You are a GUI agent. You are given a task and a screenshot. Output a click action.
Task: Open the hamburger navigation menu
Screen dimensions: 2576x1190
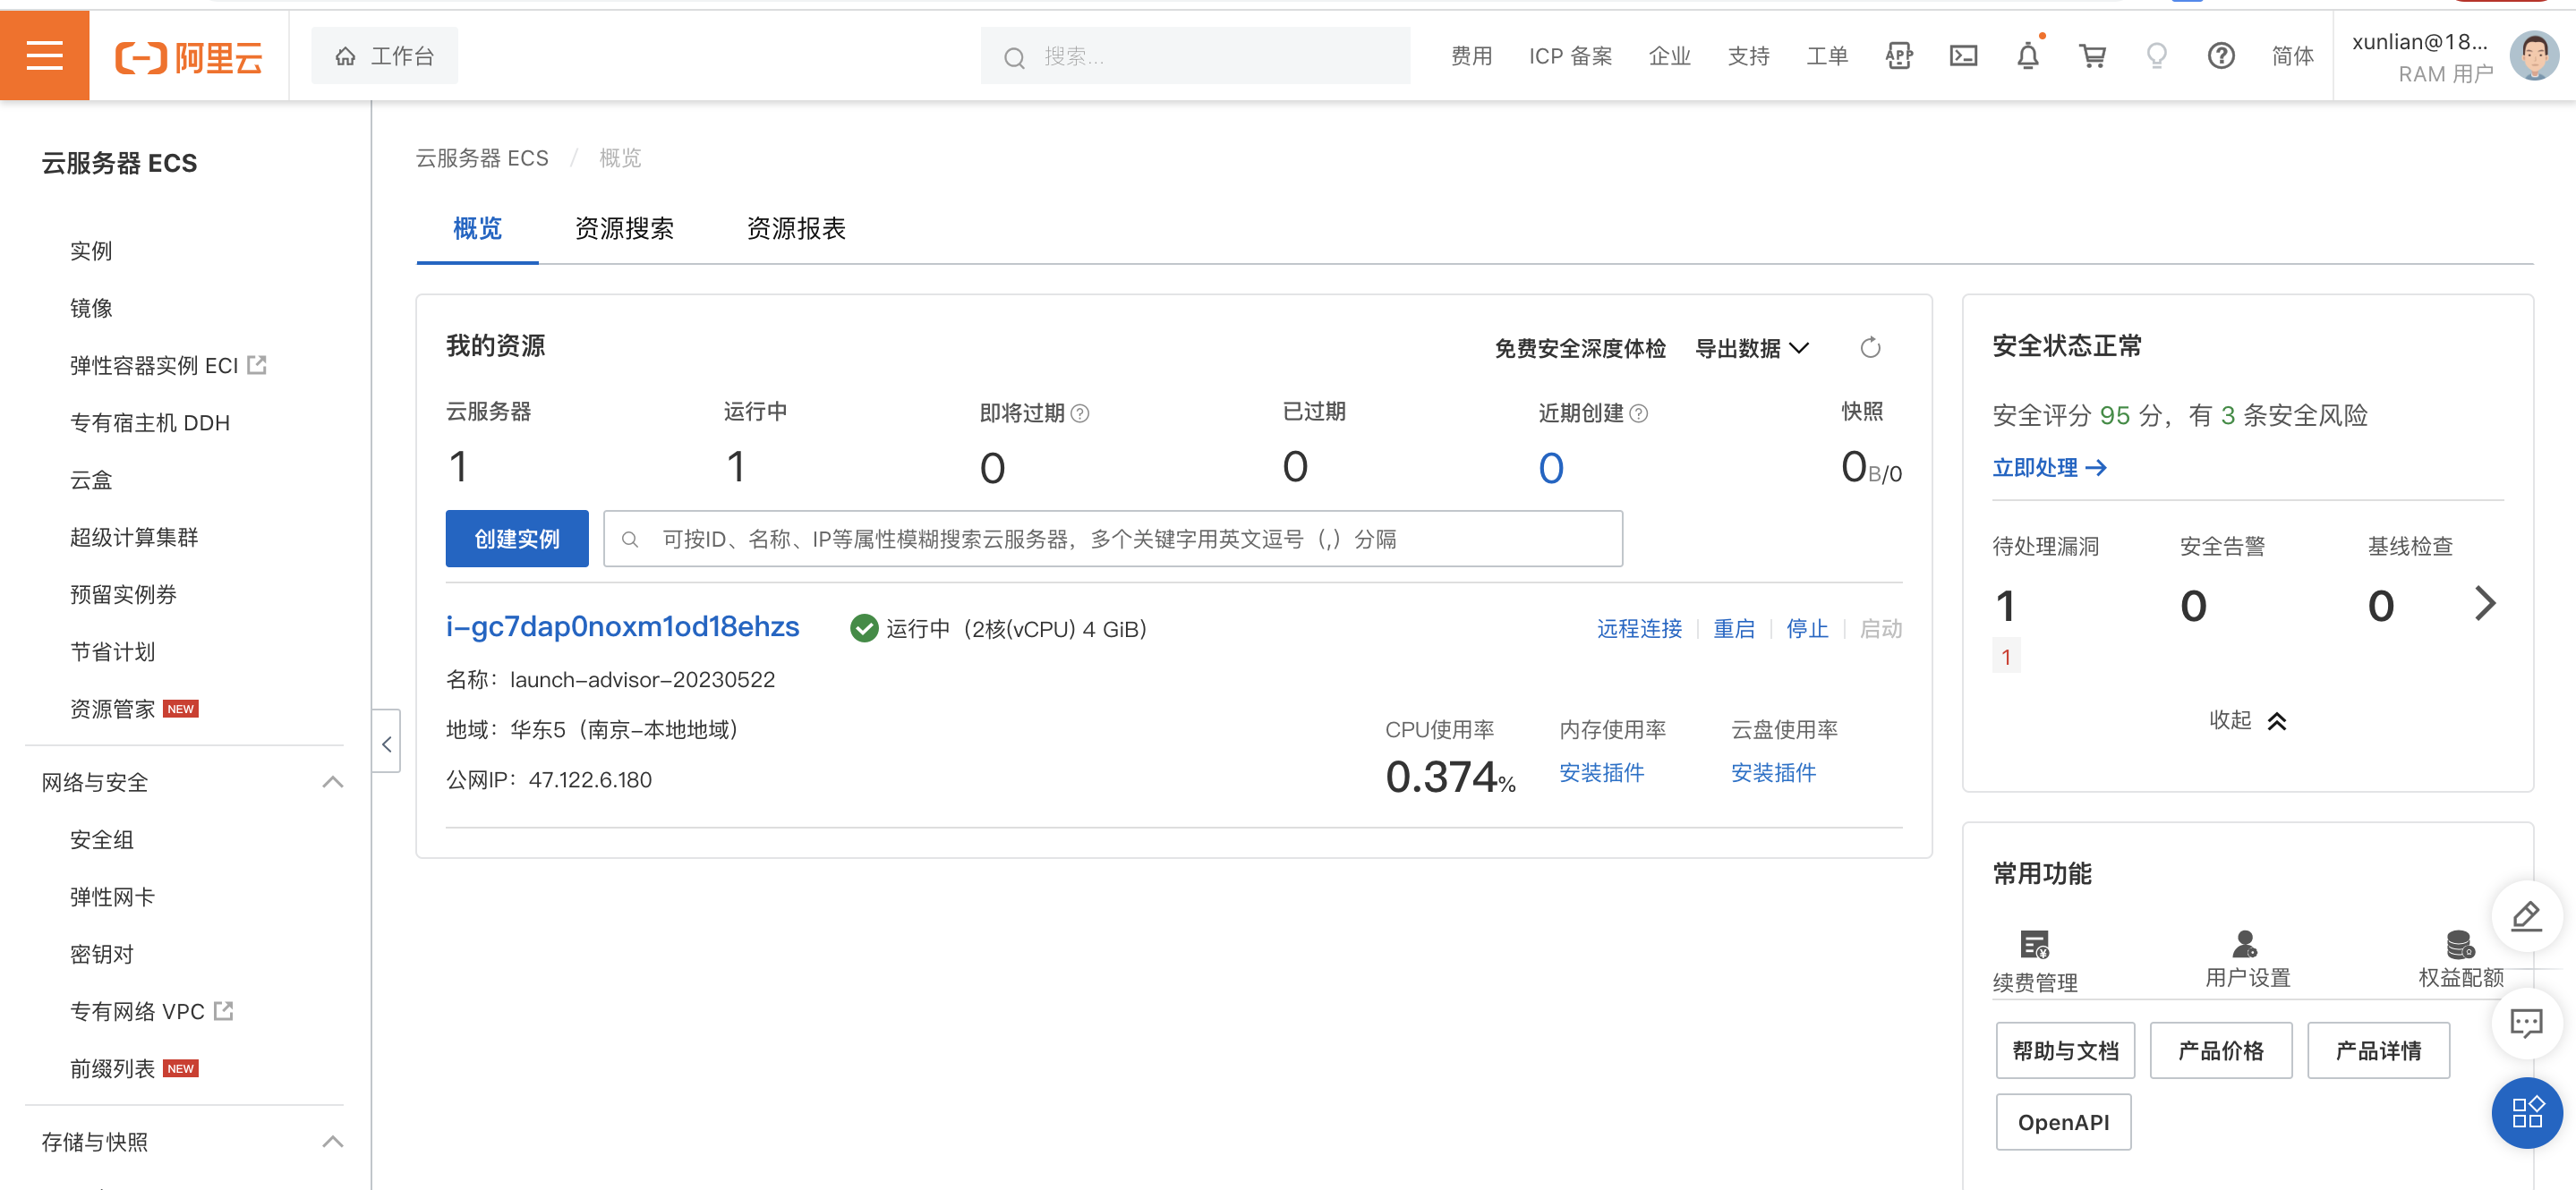point(44,56)
